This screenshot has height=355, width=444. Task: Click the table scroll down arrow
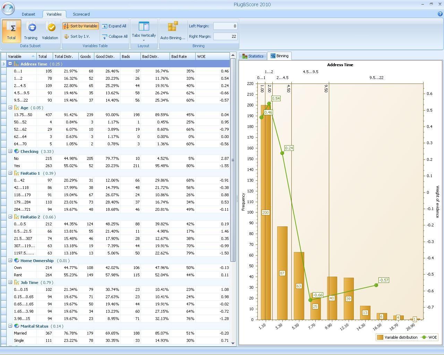[x=233, y=343]
